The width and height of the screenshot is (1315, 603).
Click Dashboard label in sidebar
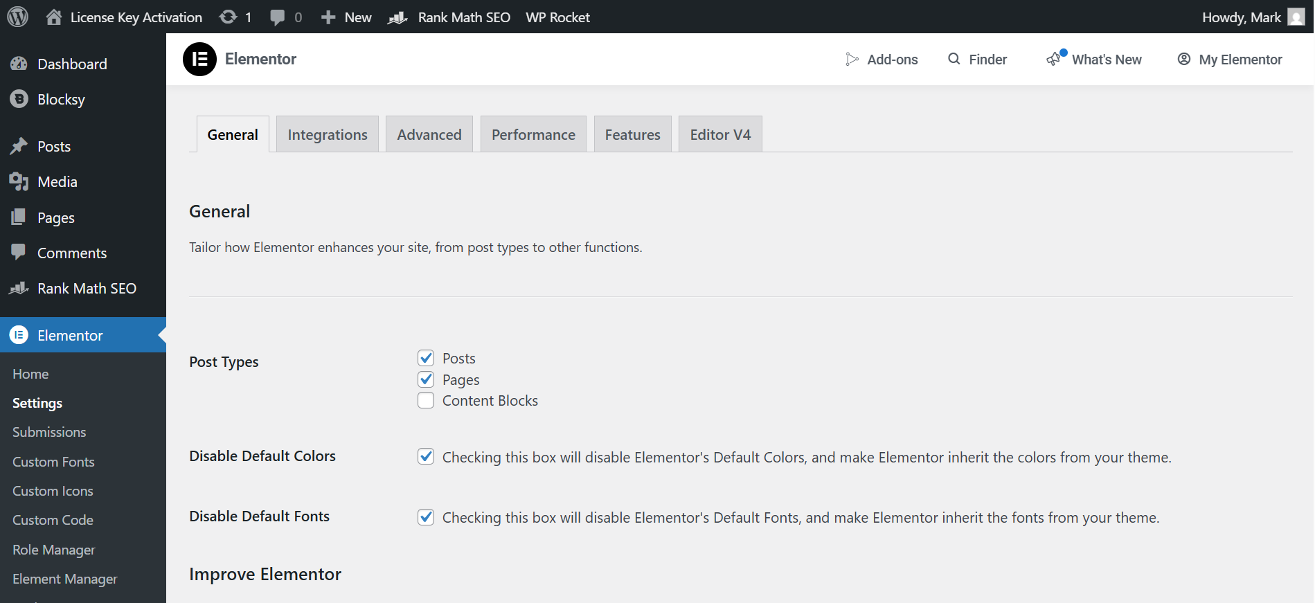click(x=72, y=64)
